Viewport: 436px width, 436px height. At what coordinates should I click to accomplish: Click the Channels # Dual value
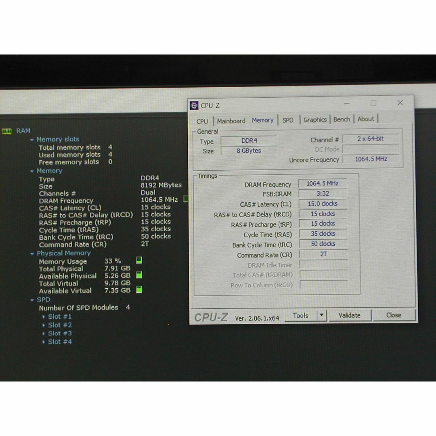[148, 193]
